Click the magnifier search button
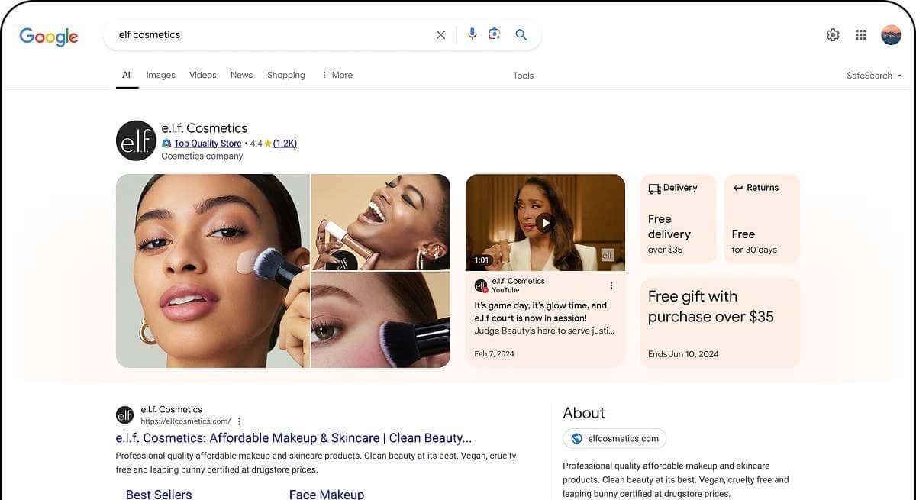 [x=521, y=34]
